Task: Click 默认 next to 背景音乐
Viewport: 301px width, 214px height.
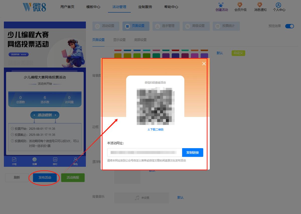Action: pyautogui.click(x=181, y=197)
